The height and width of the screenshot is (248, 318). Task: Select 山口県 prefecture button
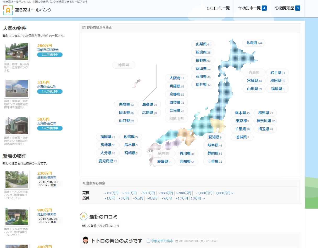coord(126,121)
